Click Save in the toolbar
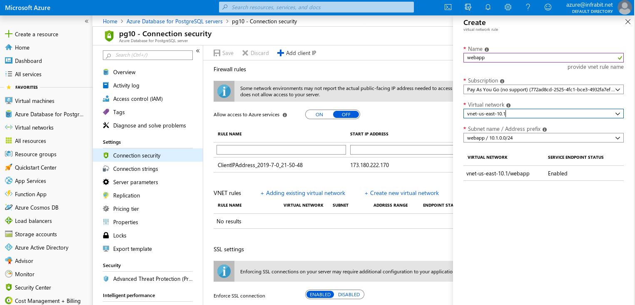Screen dimensions: 635x305 click(224, 53)
